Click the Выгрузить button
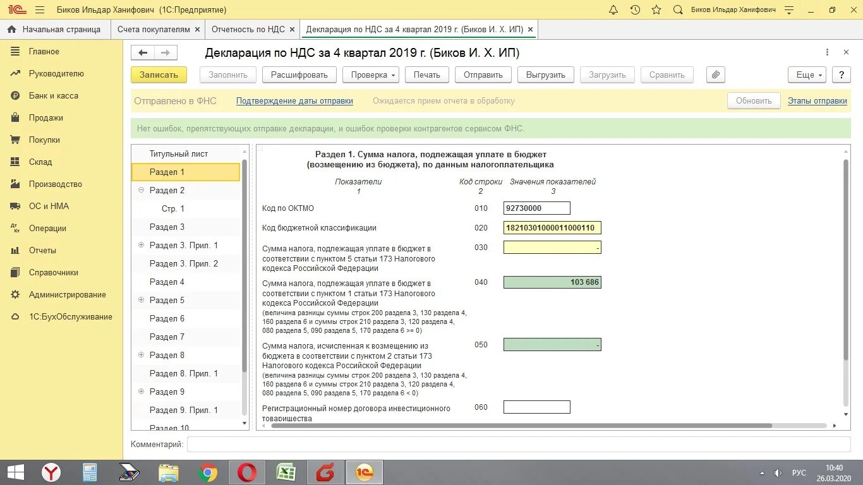The width and height of the screenshot is (863, 485). (546, 75)
